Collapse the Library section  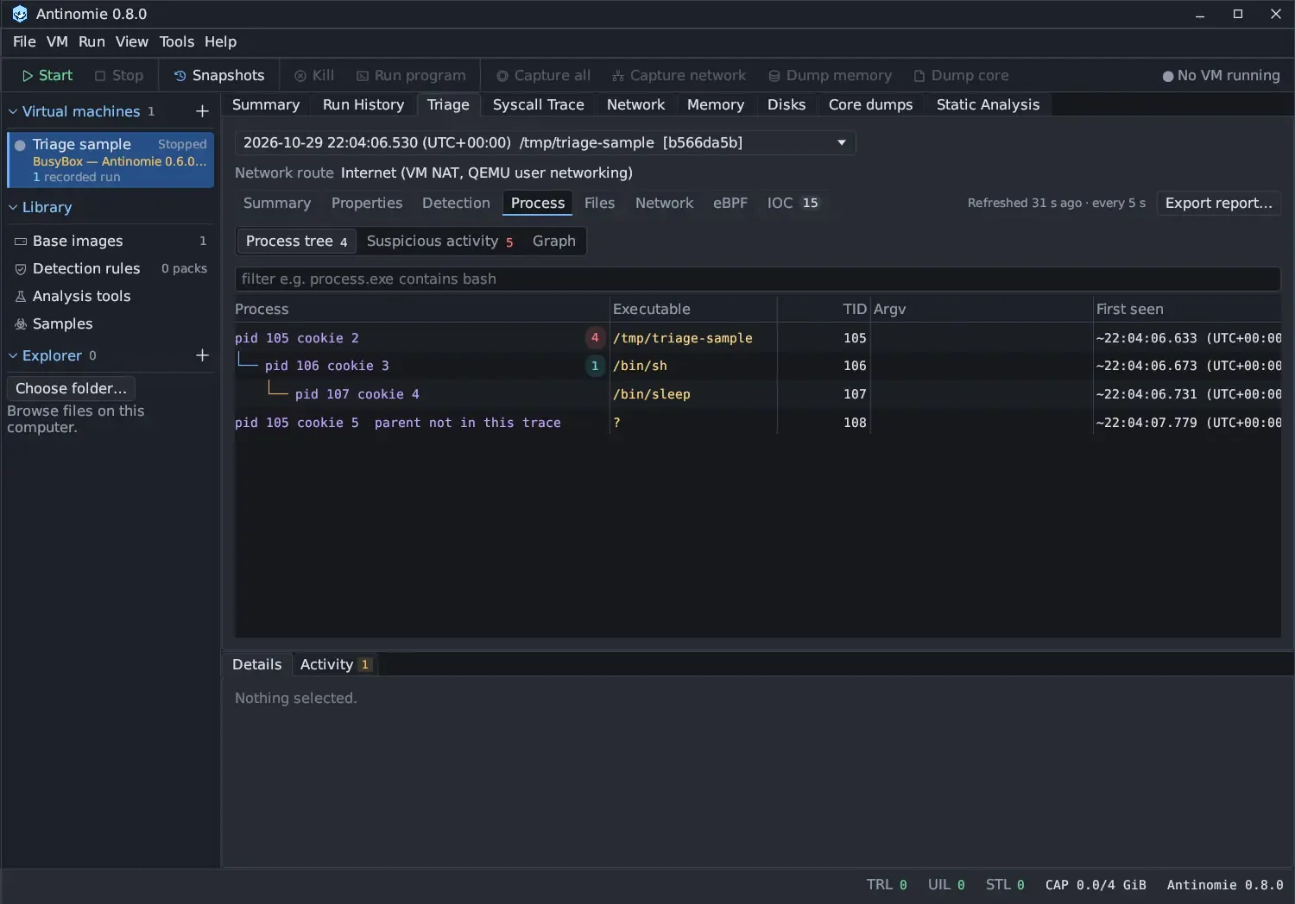pos(13,207)
